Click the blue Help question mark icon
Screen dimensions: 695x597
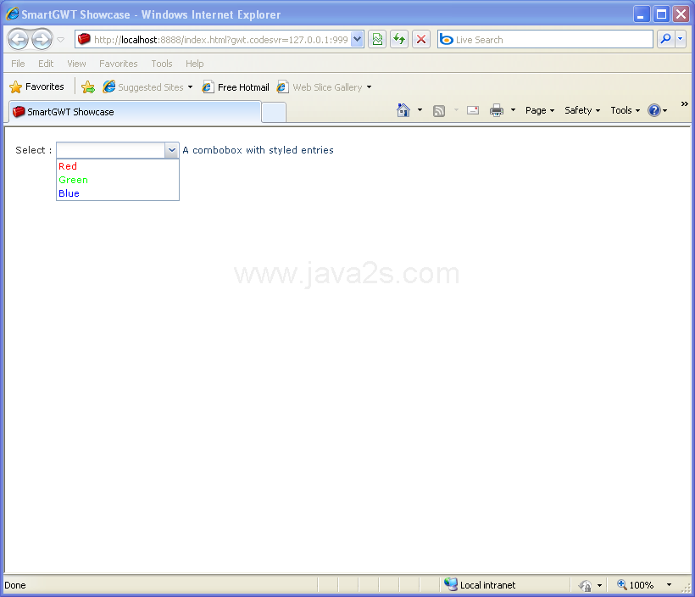pyautogui.click(x=654, y=110)
